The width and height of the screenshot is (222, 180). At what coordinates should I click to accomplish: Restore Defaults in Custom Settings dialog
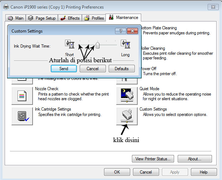tap(122, 69)
